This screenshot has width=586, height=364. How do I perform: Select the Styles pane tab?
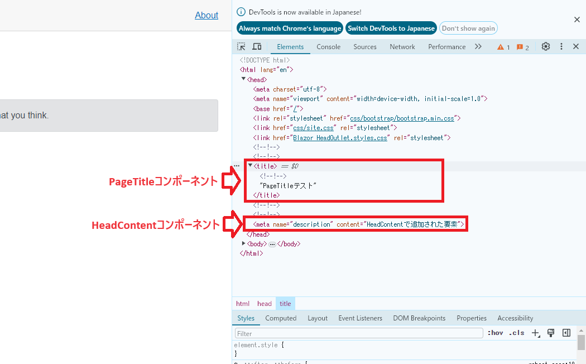pyautogui.click(x=246, y=318)
